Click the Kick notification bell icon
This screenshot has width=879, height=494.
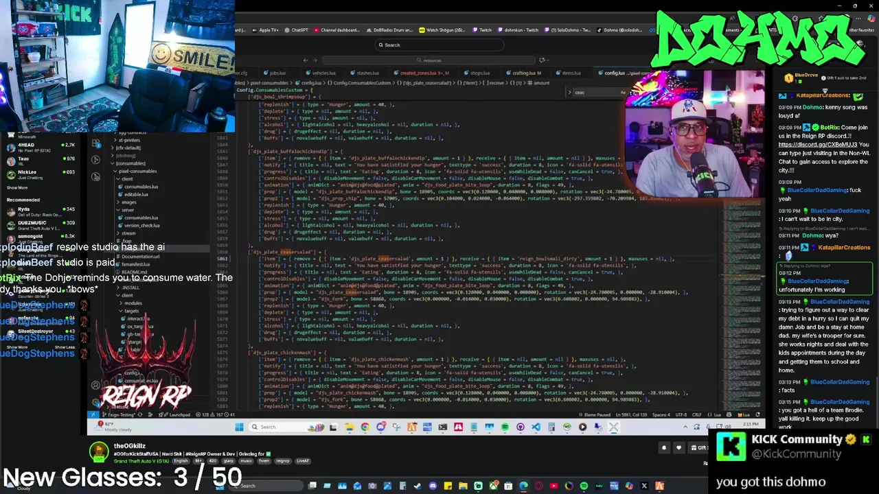[663, 447]
